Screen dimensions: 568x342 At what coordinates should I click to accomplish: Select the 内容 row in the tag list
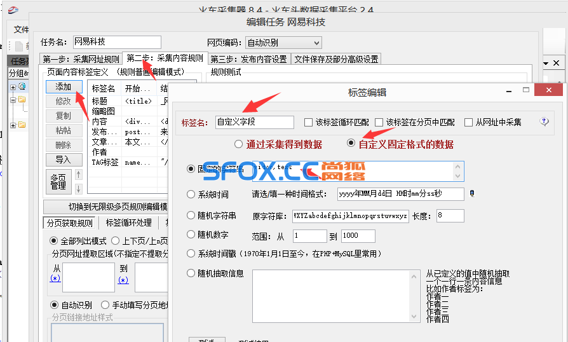point(128,121)
